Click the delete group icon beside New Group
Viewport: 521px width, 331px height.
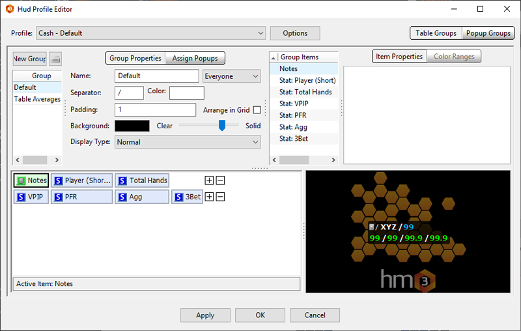point(55,59)
